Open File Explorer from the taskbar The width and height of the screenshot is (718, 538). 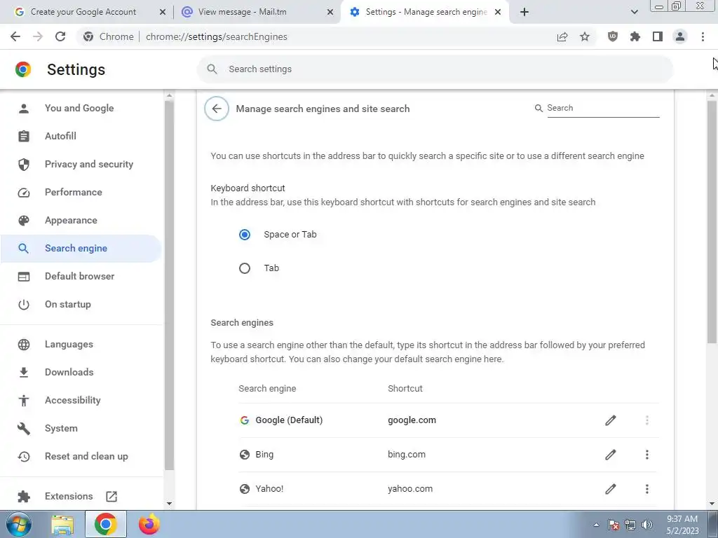(x=62, y=525)
